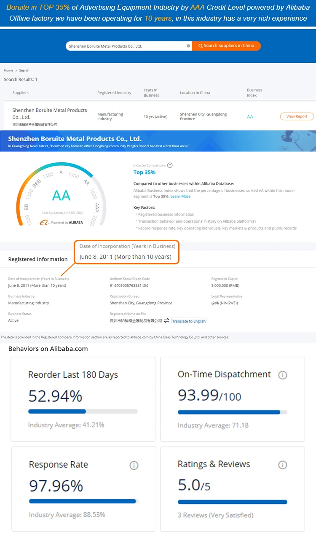Click the Response Rate info icon
The width and height of the screenshot is (316, 535).
pyautogui.click(x=134, y=465)
